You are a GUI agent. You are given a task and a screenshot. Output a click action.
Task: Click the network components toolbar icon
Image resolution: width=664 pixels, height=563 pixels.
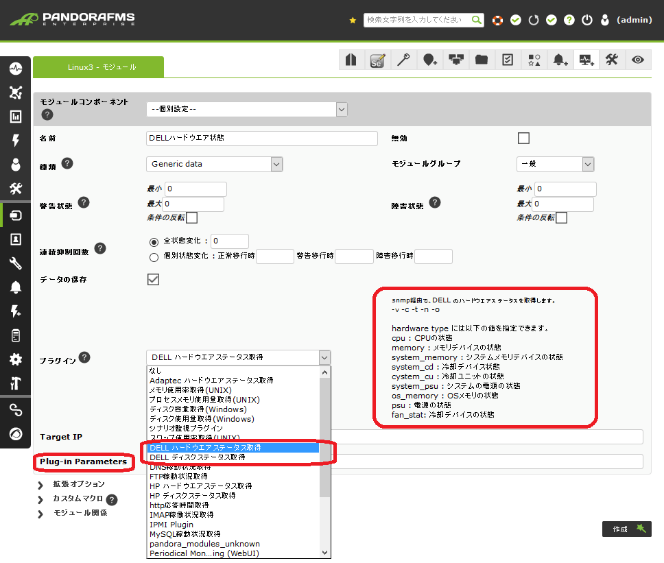455,60
